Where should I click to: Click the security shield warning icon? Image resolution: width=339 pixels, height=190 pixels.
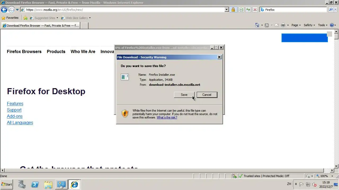click(x=125, y=114)
